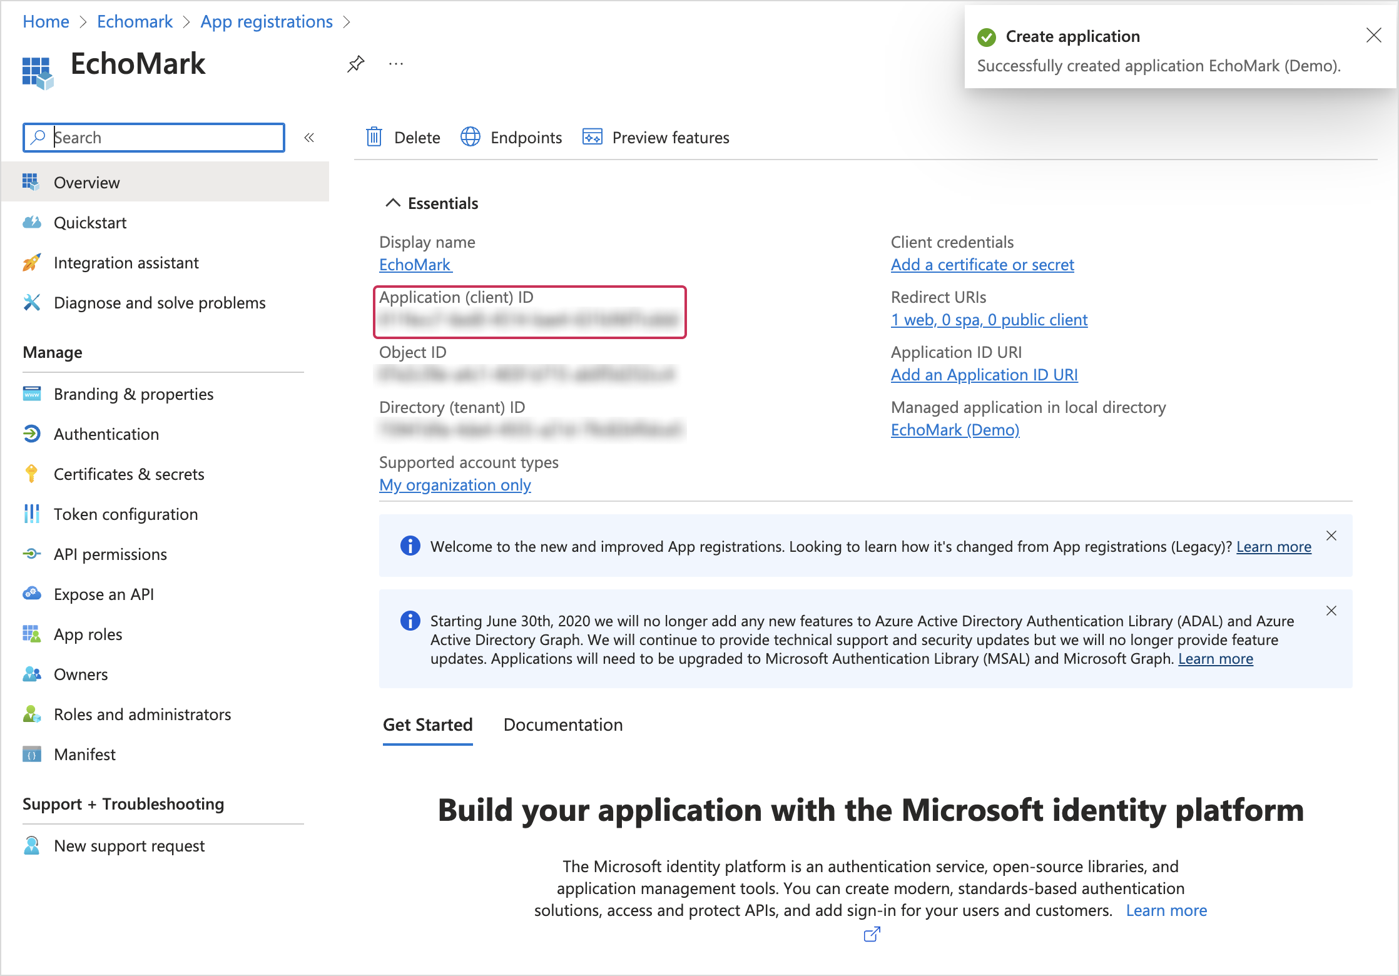Click Learn more in ADAL banner
Viewport: 1399px width, 976px height.
[x=1216, y=659]
